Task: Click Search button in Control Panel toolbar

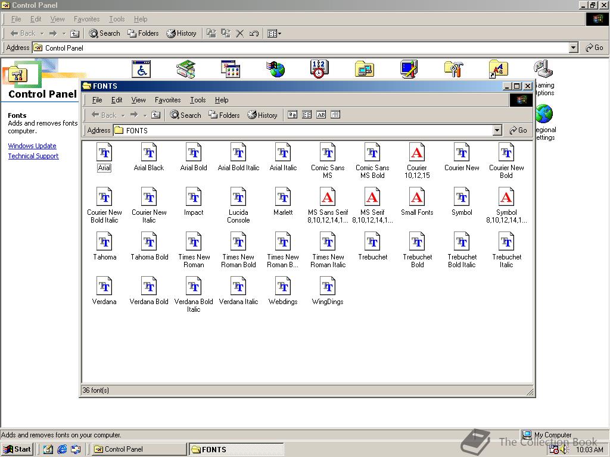Action: (104, 33)
